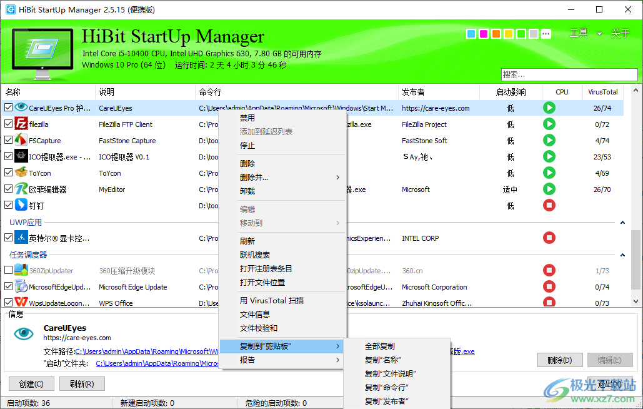Select the cyan theme color swatch
Screen dimensions: 643x409
471,34
